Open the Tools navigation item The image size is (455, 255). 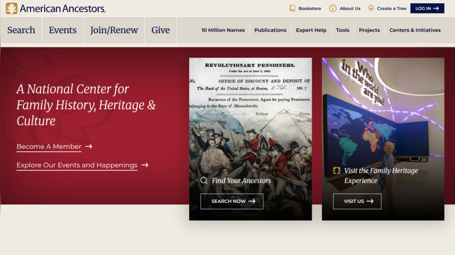(343, 30)
